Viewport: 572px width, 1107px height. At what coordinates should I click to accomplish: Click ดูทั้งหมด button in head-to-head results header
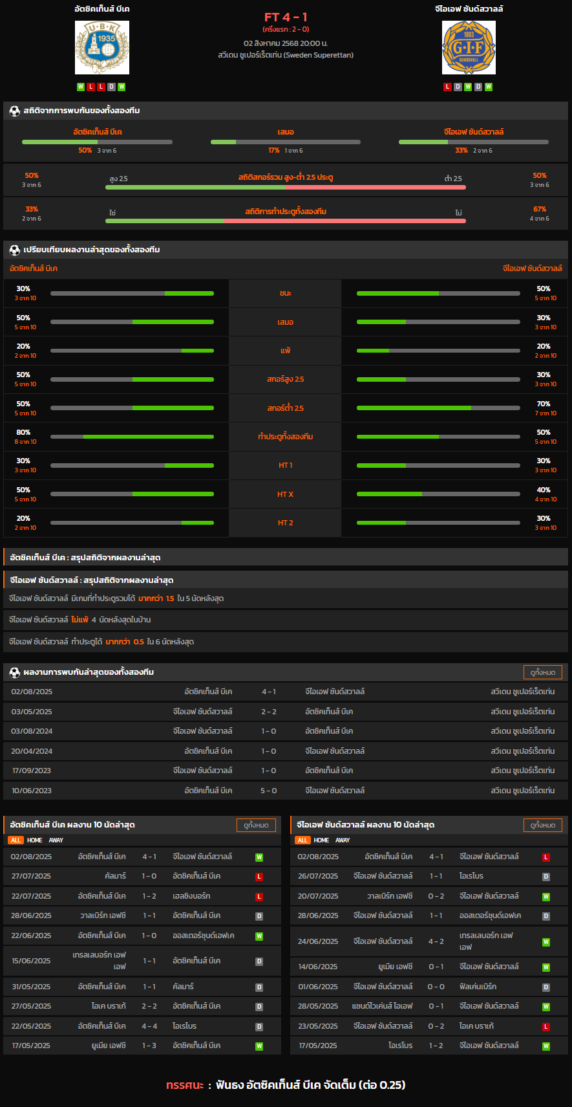click(x=543, y=672)
